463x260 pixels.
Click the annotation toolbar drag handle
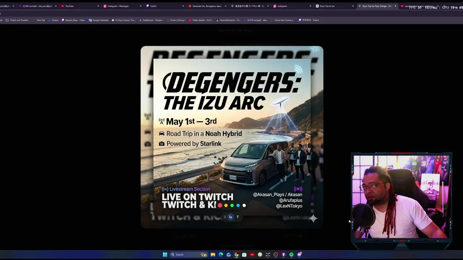[x=225, y=217]
